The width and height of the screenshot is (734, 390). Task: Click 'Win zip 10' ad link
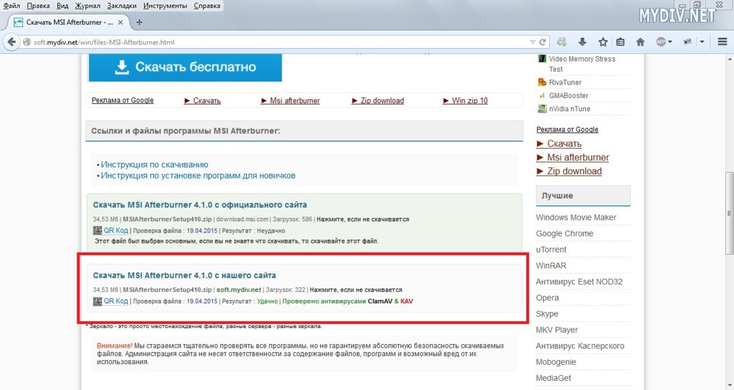470,101
